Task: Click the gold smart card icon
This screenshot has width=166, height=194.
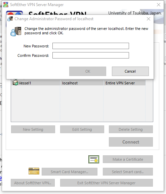Action: click(x=34, y=171)
